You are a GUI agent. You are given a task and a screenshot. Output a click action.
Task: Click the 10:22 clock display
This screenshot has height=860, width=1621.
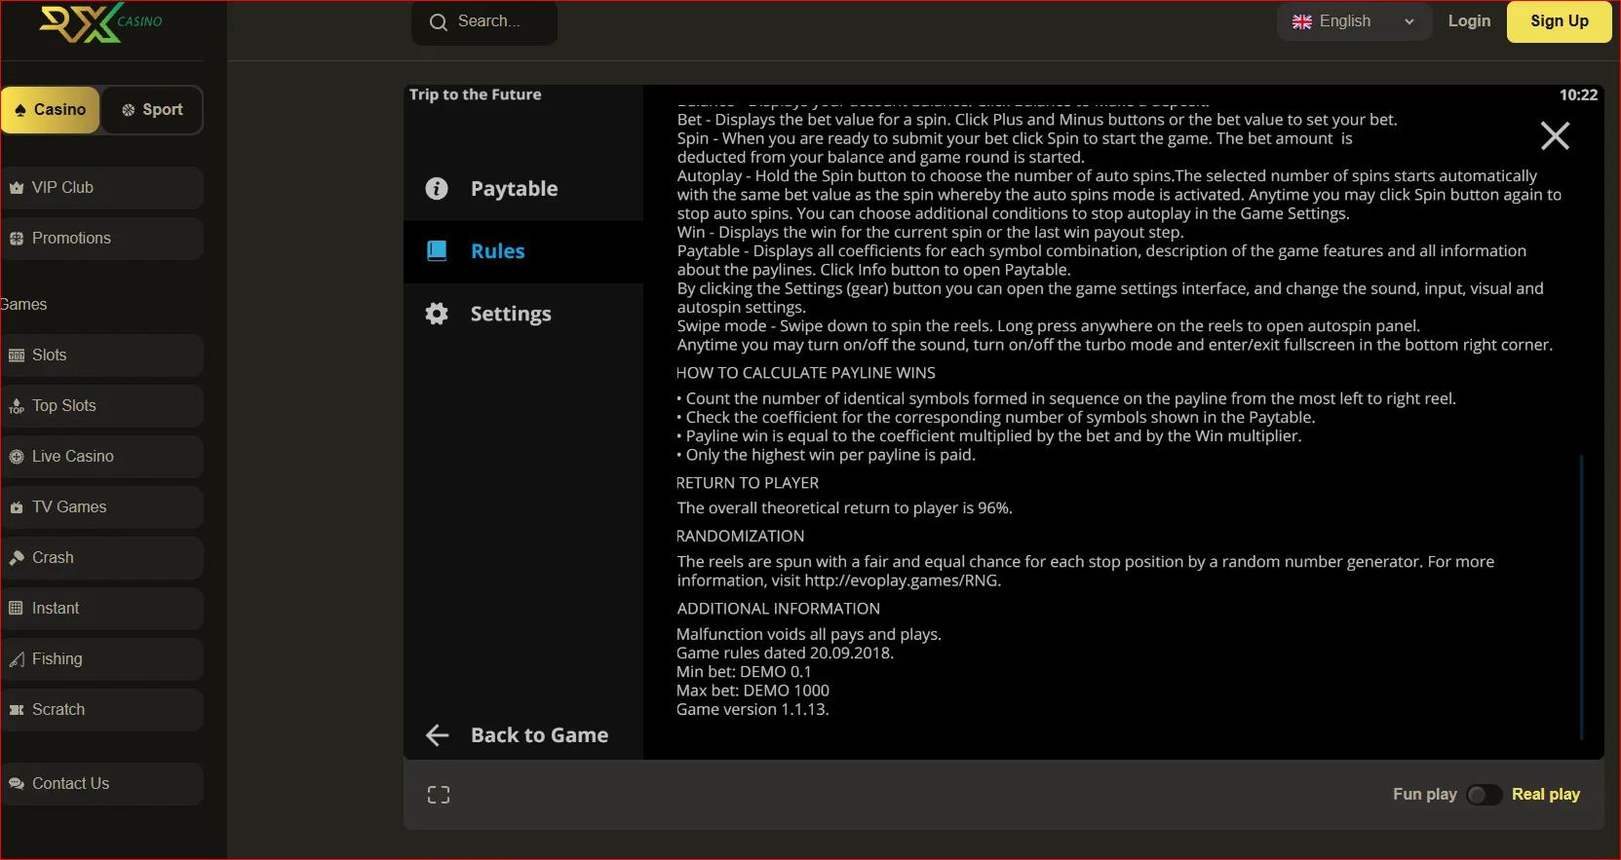(x=1578, y=95)
